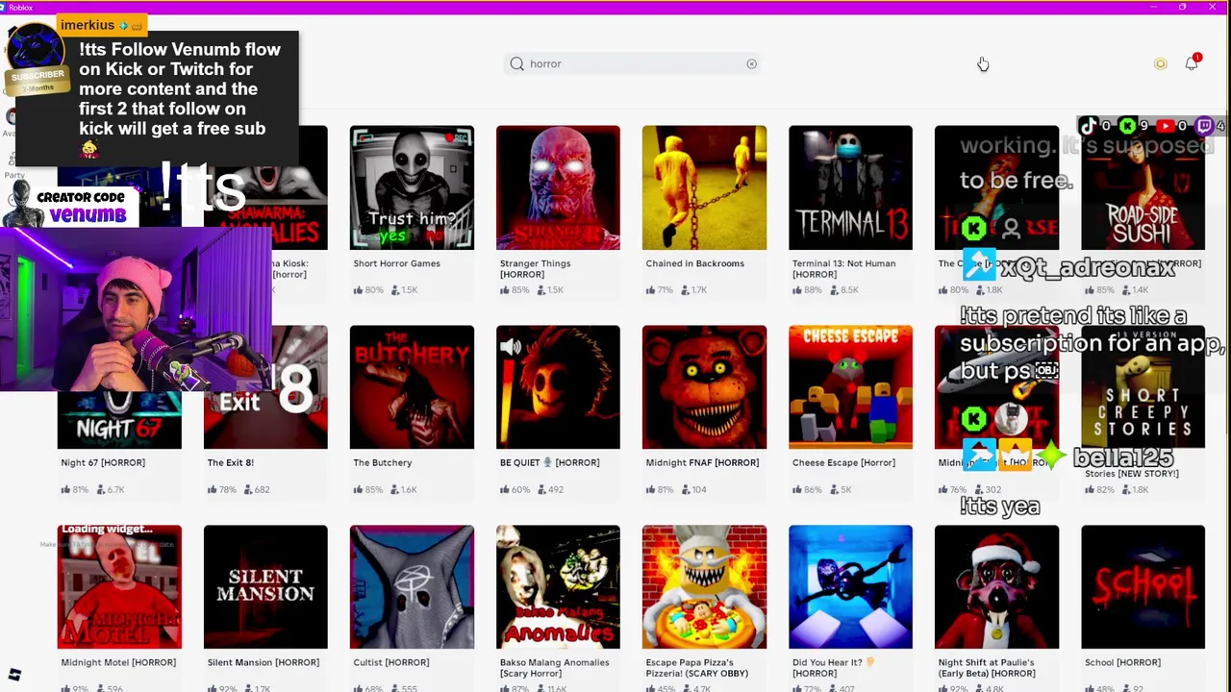Click Short Horror Games thumbs-up icon
Screen dimensions: 1231x692
358,289
